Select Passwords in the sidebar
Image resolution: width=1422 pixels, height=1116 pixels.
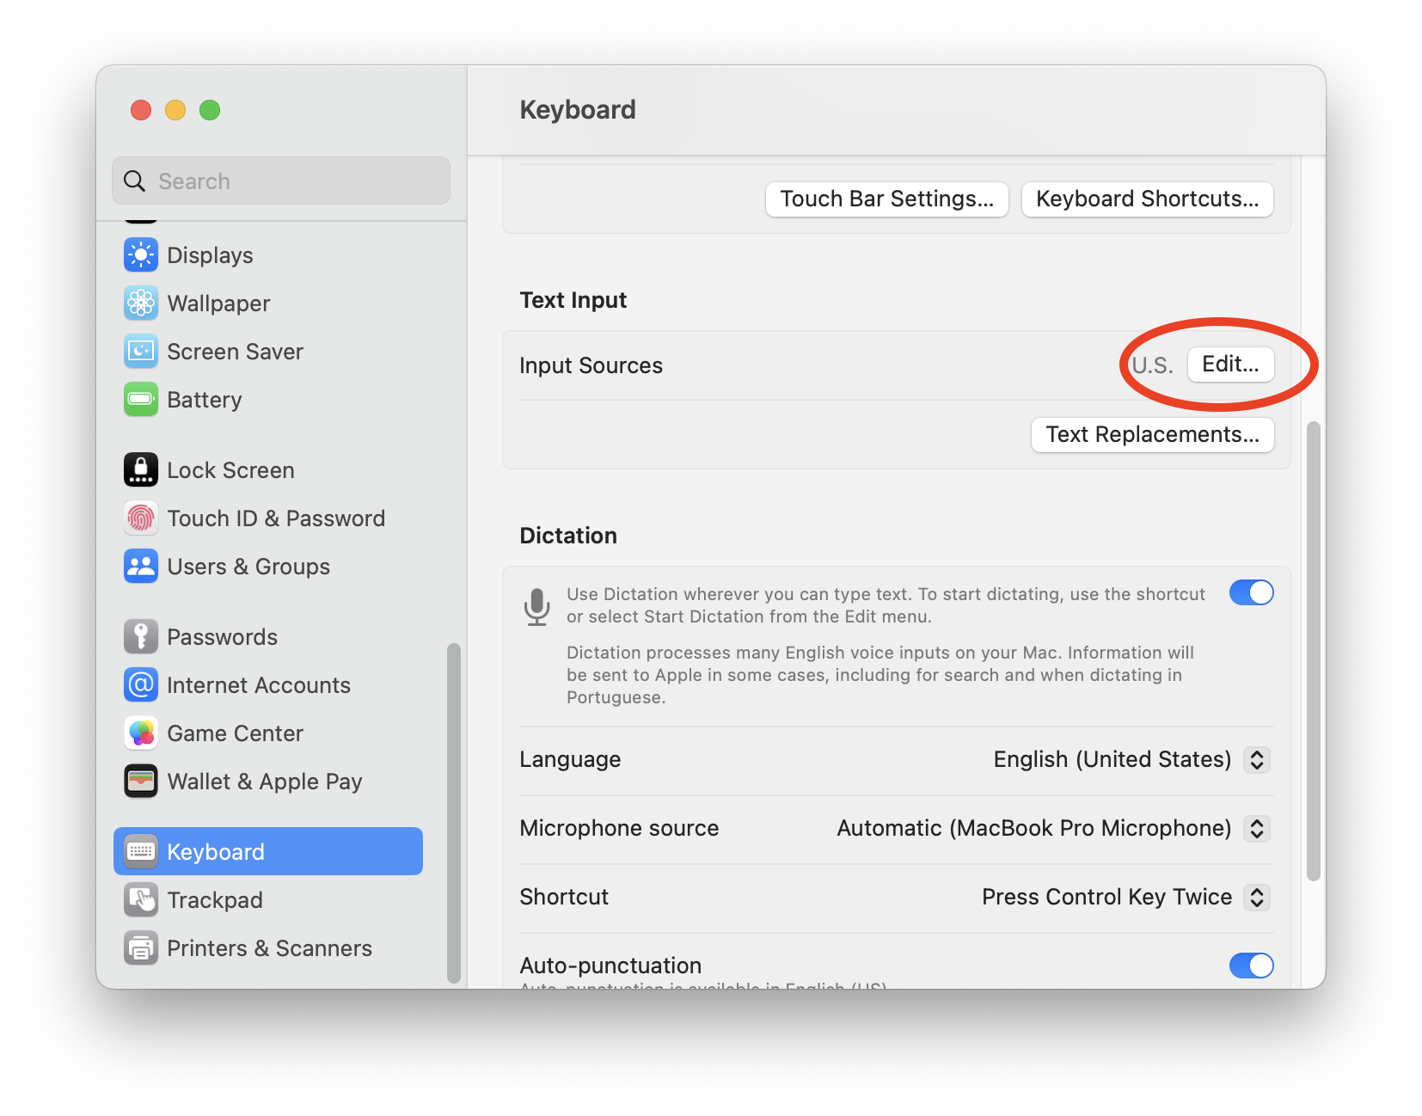[x=268, y=637]
